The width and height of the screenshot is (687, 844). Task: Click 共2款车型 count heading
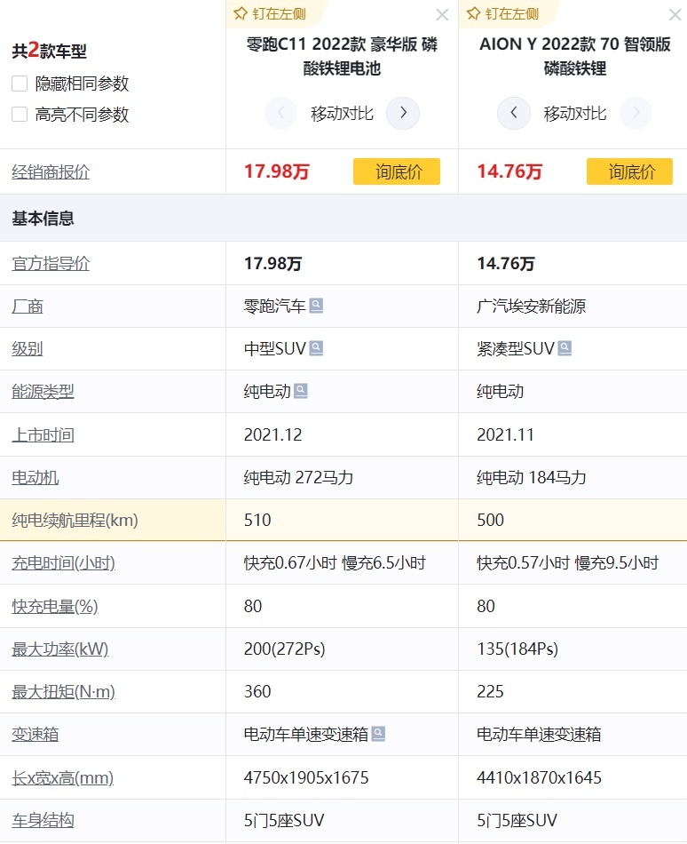[49, 50]
